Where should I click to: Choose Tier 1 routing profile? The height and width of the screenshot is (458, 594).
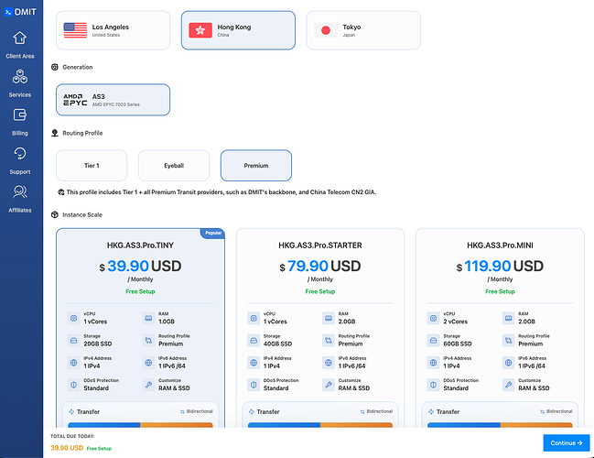[92, 165]
